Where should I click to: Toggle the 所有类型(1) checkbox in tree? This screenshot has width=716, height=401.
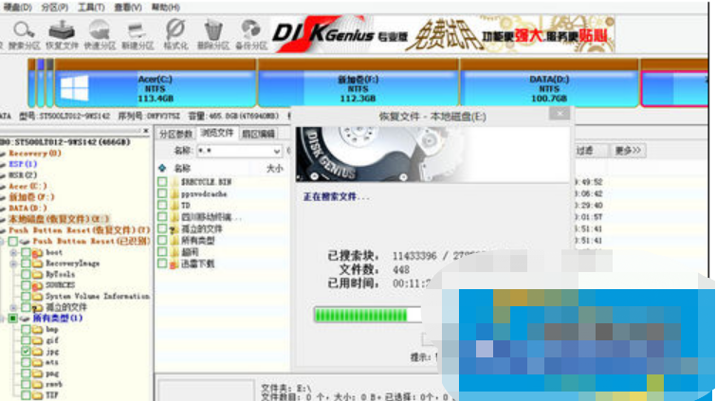click(12, 319)
